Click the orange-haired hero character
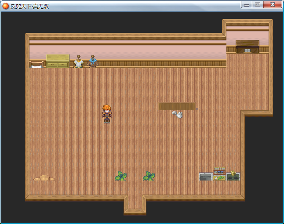284x224 pixels. pyautogui.click(x=107, y=114)
